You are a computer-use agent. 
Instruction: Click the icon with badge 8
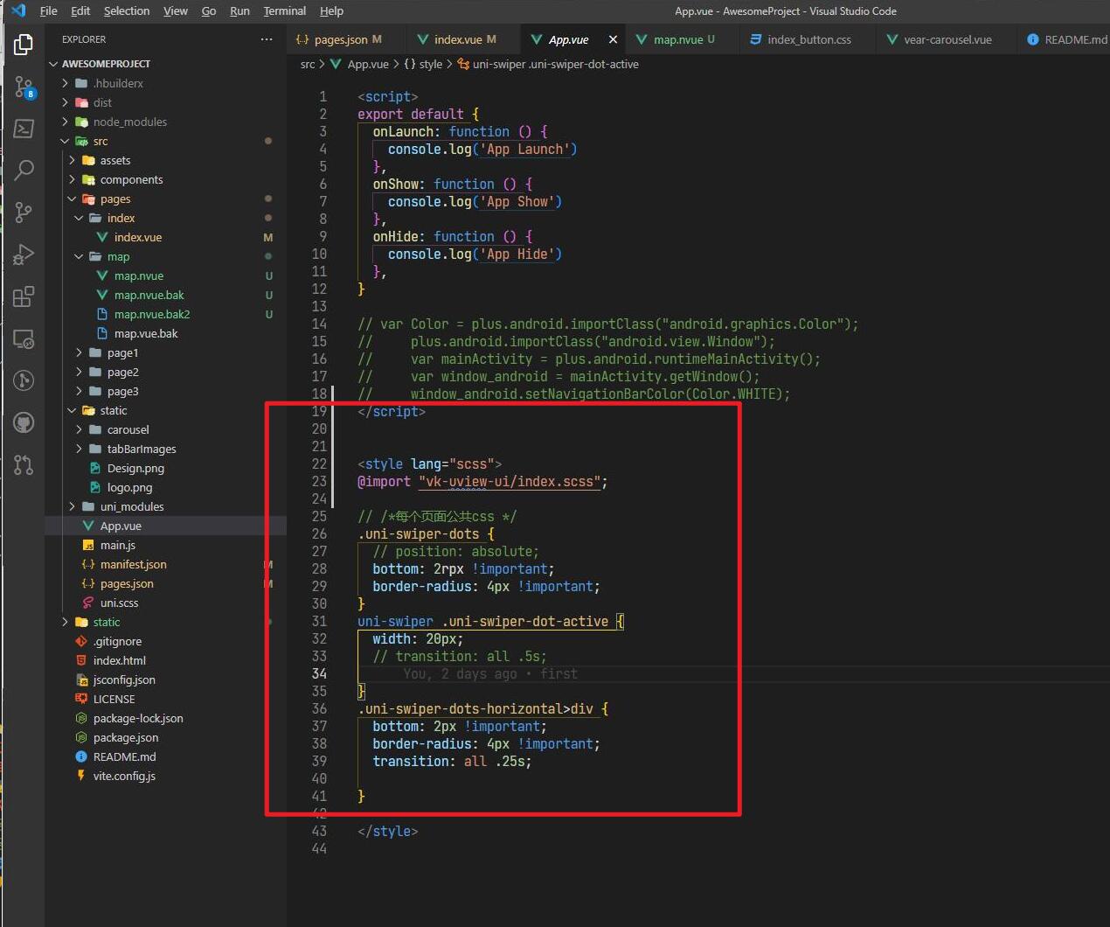pos(24,87)
